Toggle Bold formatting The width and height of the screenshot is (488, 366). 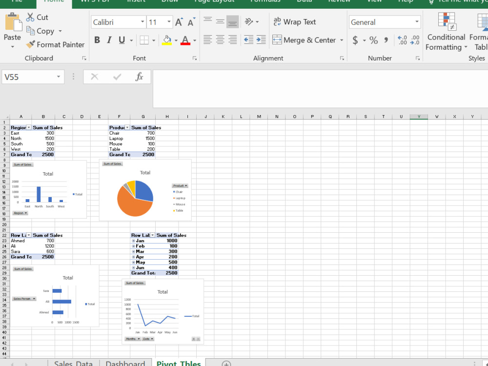click(x=97, y=40)
